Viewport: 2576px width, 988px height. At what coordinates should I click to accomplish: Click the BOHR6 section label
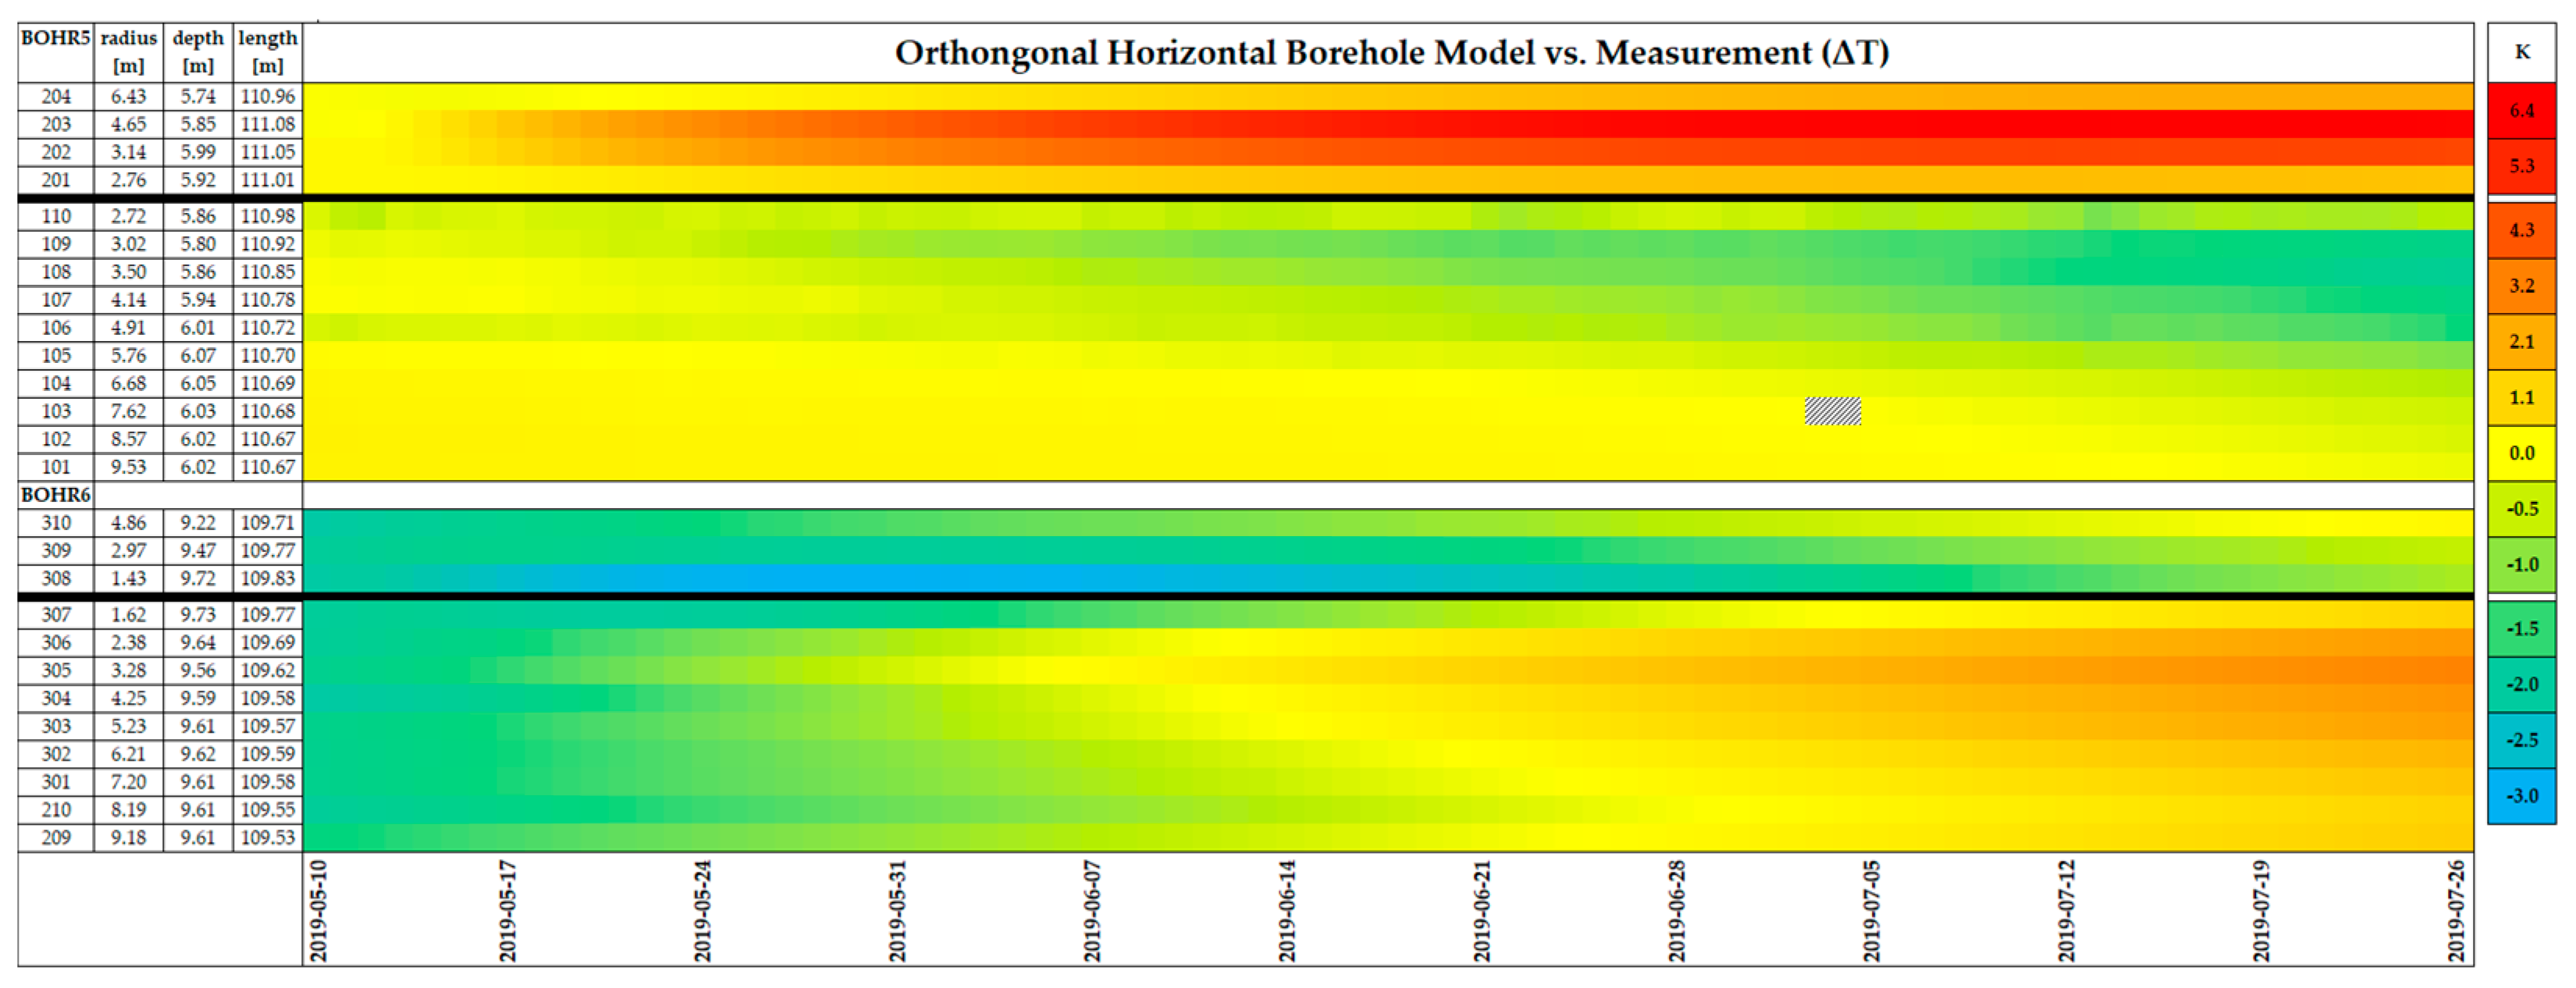(x=56, y=495)
